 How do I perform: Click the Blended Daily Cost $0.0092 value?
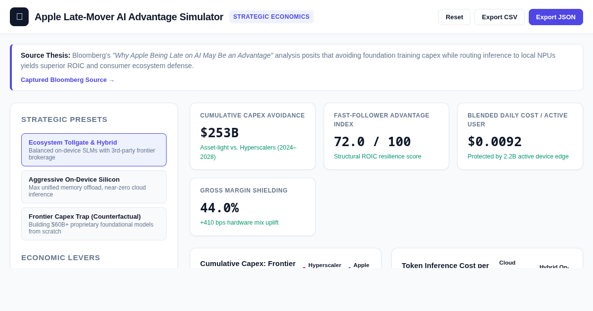tap(495, 142)
